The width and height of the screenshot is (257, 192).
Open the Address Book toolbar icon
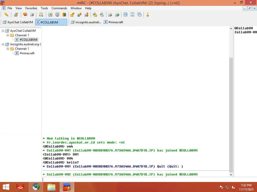tap(50, 15)
